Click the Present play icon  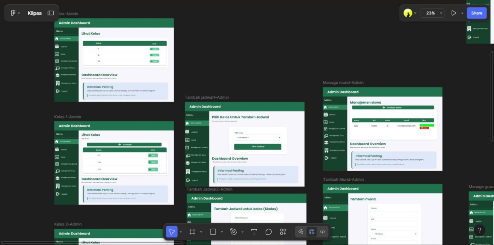pyautogui.click(x=453, y=13)
